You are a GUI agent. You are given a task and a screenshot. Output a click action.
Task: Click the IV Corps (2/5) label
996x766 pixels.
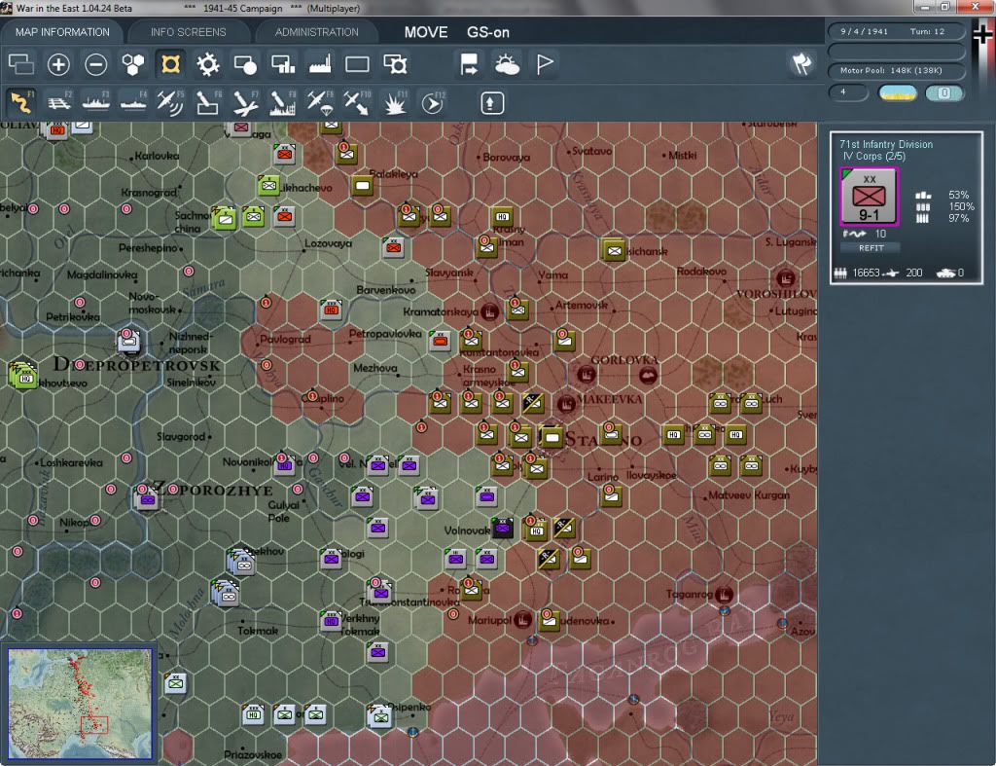point(874,157)
